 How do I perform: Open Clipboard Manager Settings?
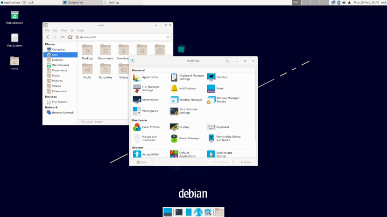(187, 77)
